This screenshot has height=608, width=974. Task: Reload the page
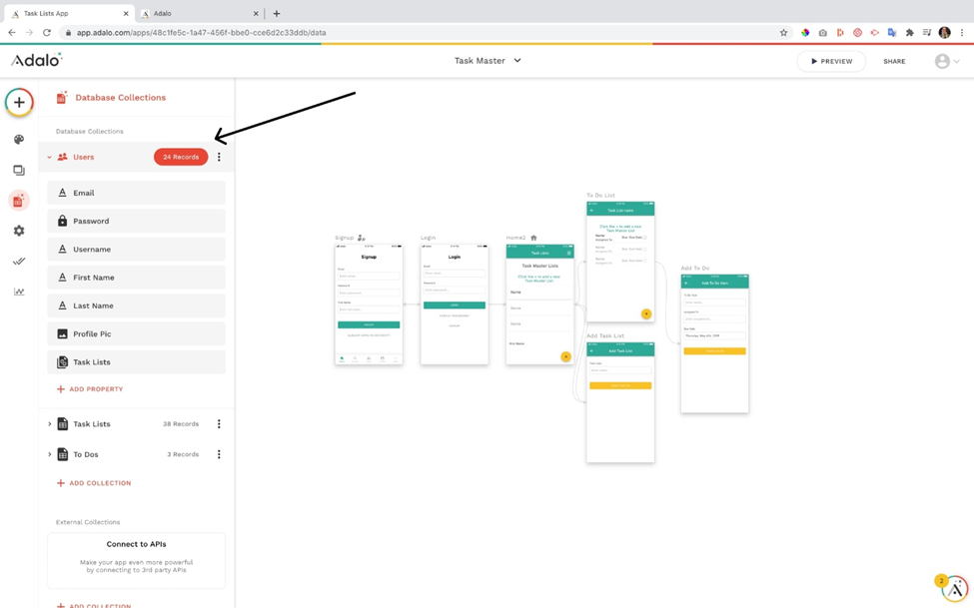tap(47, 32)
